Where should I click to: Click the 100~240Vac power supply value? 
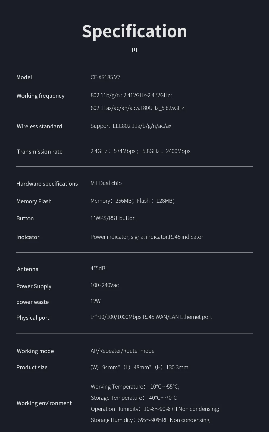pos(105,285)
